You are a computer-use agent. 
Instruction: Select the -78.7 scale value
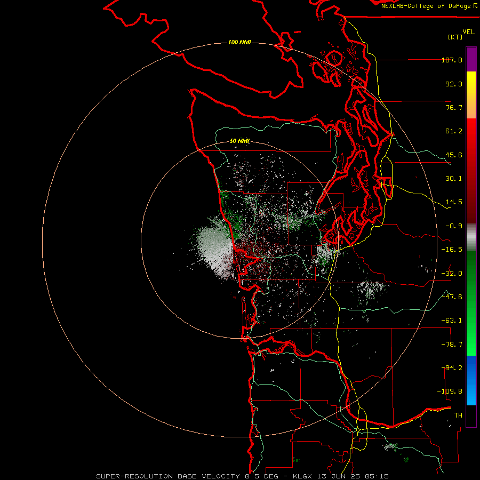(x=452, y=345)
